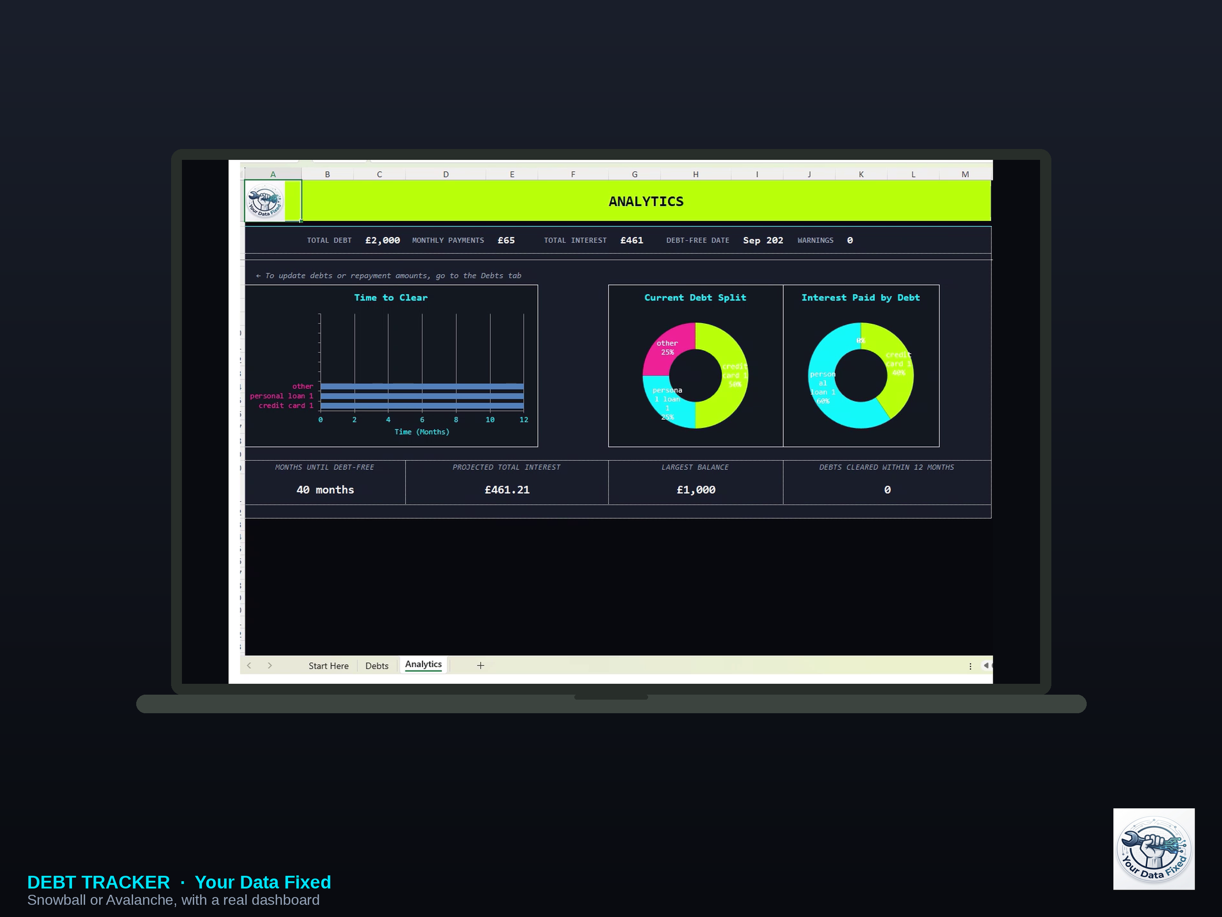Click the next sheet navigation arrow

270,666
